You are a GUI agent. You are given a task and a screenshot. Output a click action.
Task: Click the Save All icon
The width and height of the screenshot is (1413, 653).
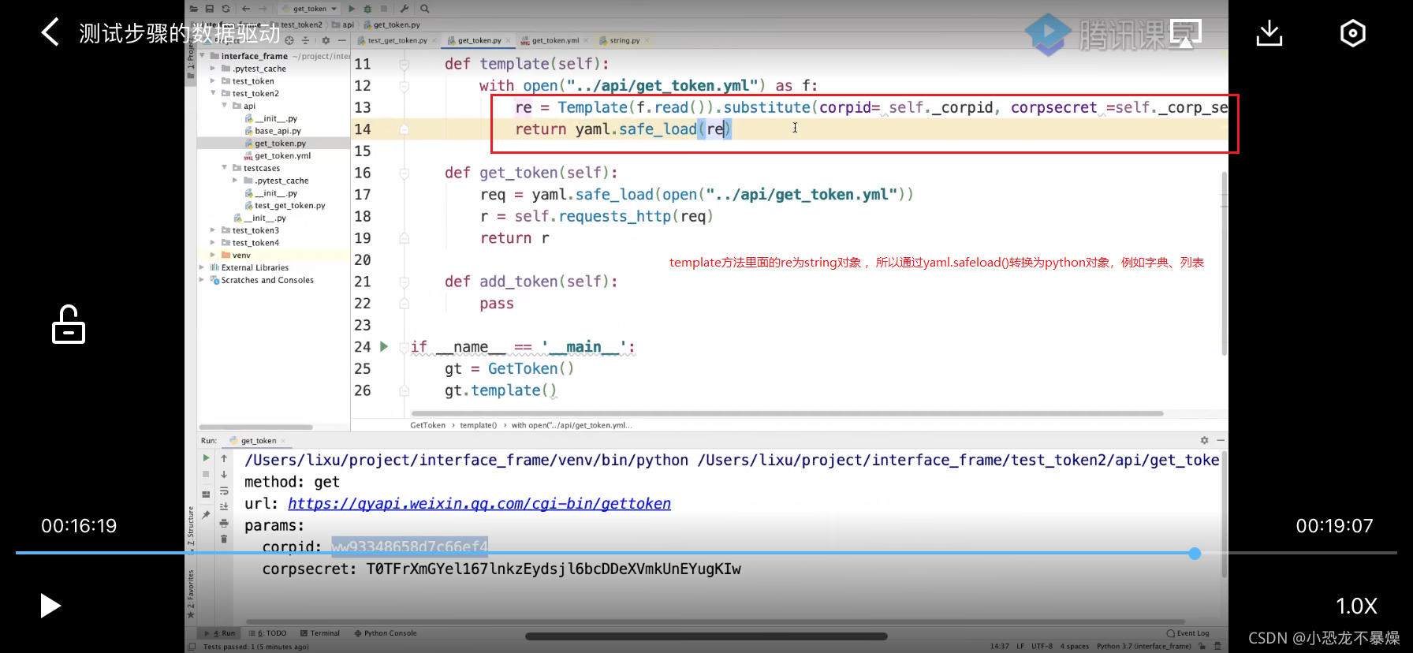(x=210, y=9)
